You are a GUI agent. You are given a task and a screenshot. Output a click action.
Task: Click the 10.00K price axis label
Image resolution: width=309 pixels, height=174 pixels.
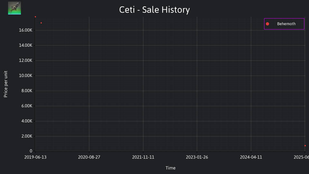[26, 75]
